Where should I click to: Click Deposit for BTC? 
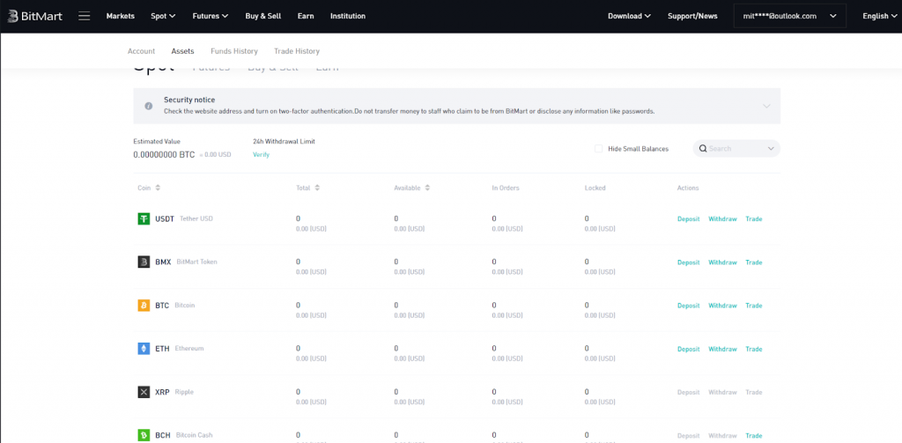689,306
